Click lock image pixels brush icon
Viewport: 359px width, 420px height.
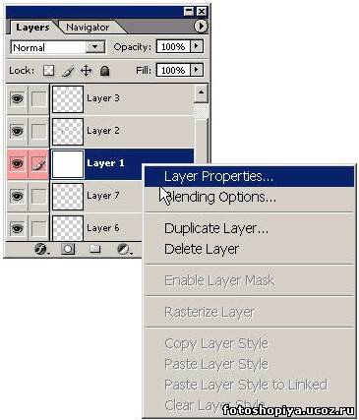tap(68, 71)
